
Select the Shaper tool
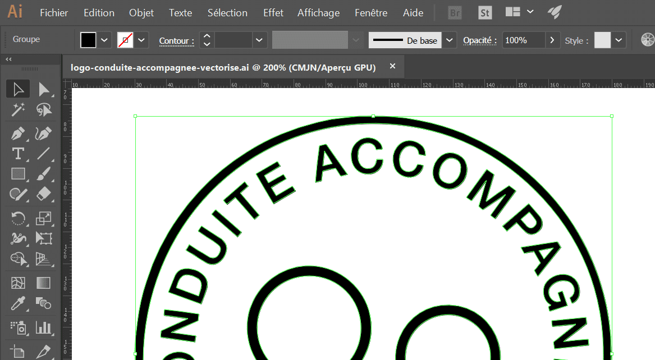(18, 194)
